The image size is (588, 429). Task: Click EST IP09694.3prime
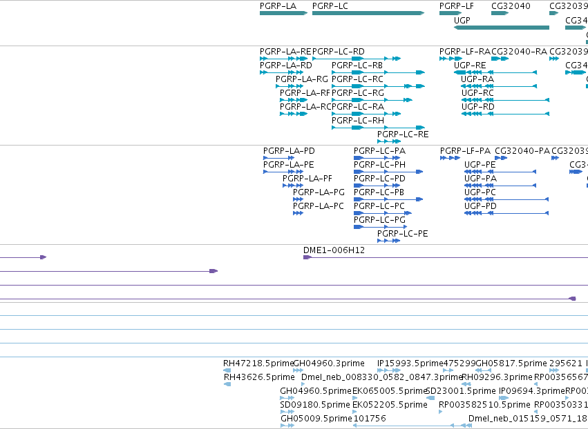[504, 398]
